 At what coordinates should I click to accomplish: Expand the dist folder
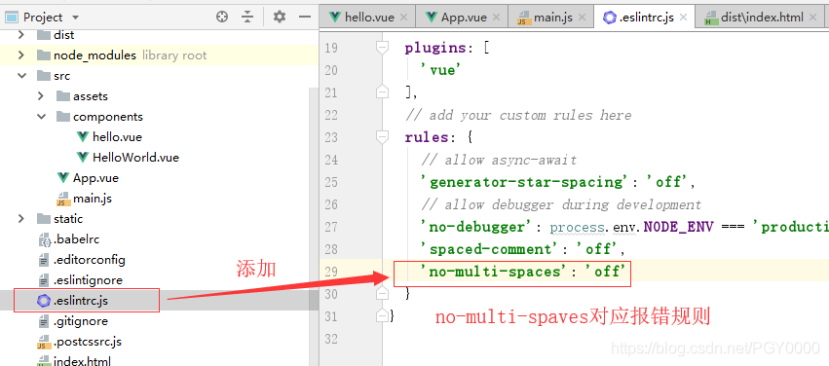tap(21, 35)
